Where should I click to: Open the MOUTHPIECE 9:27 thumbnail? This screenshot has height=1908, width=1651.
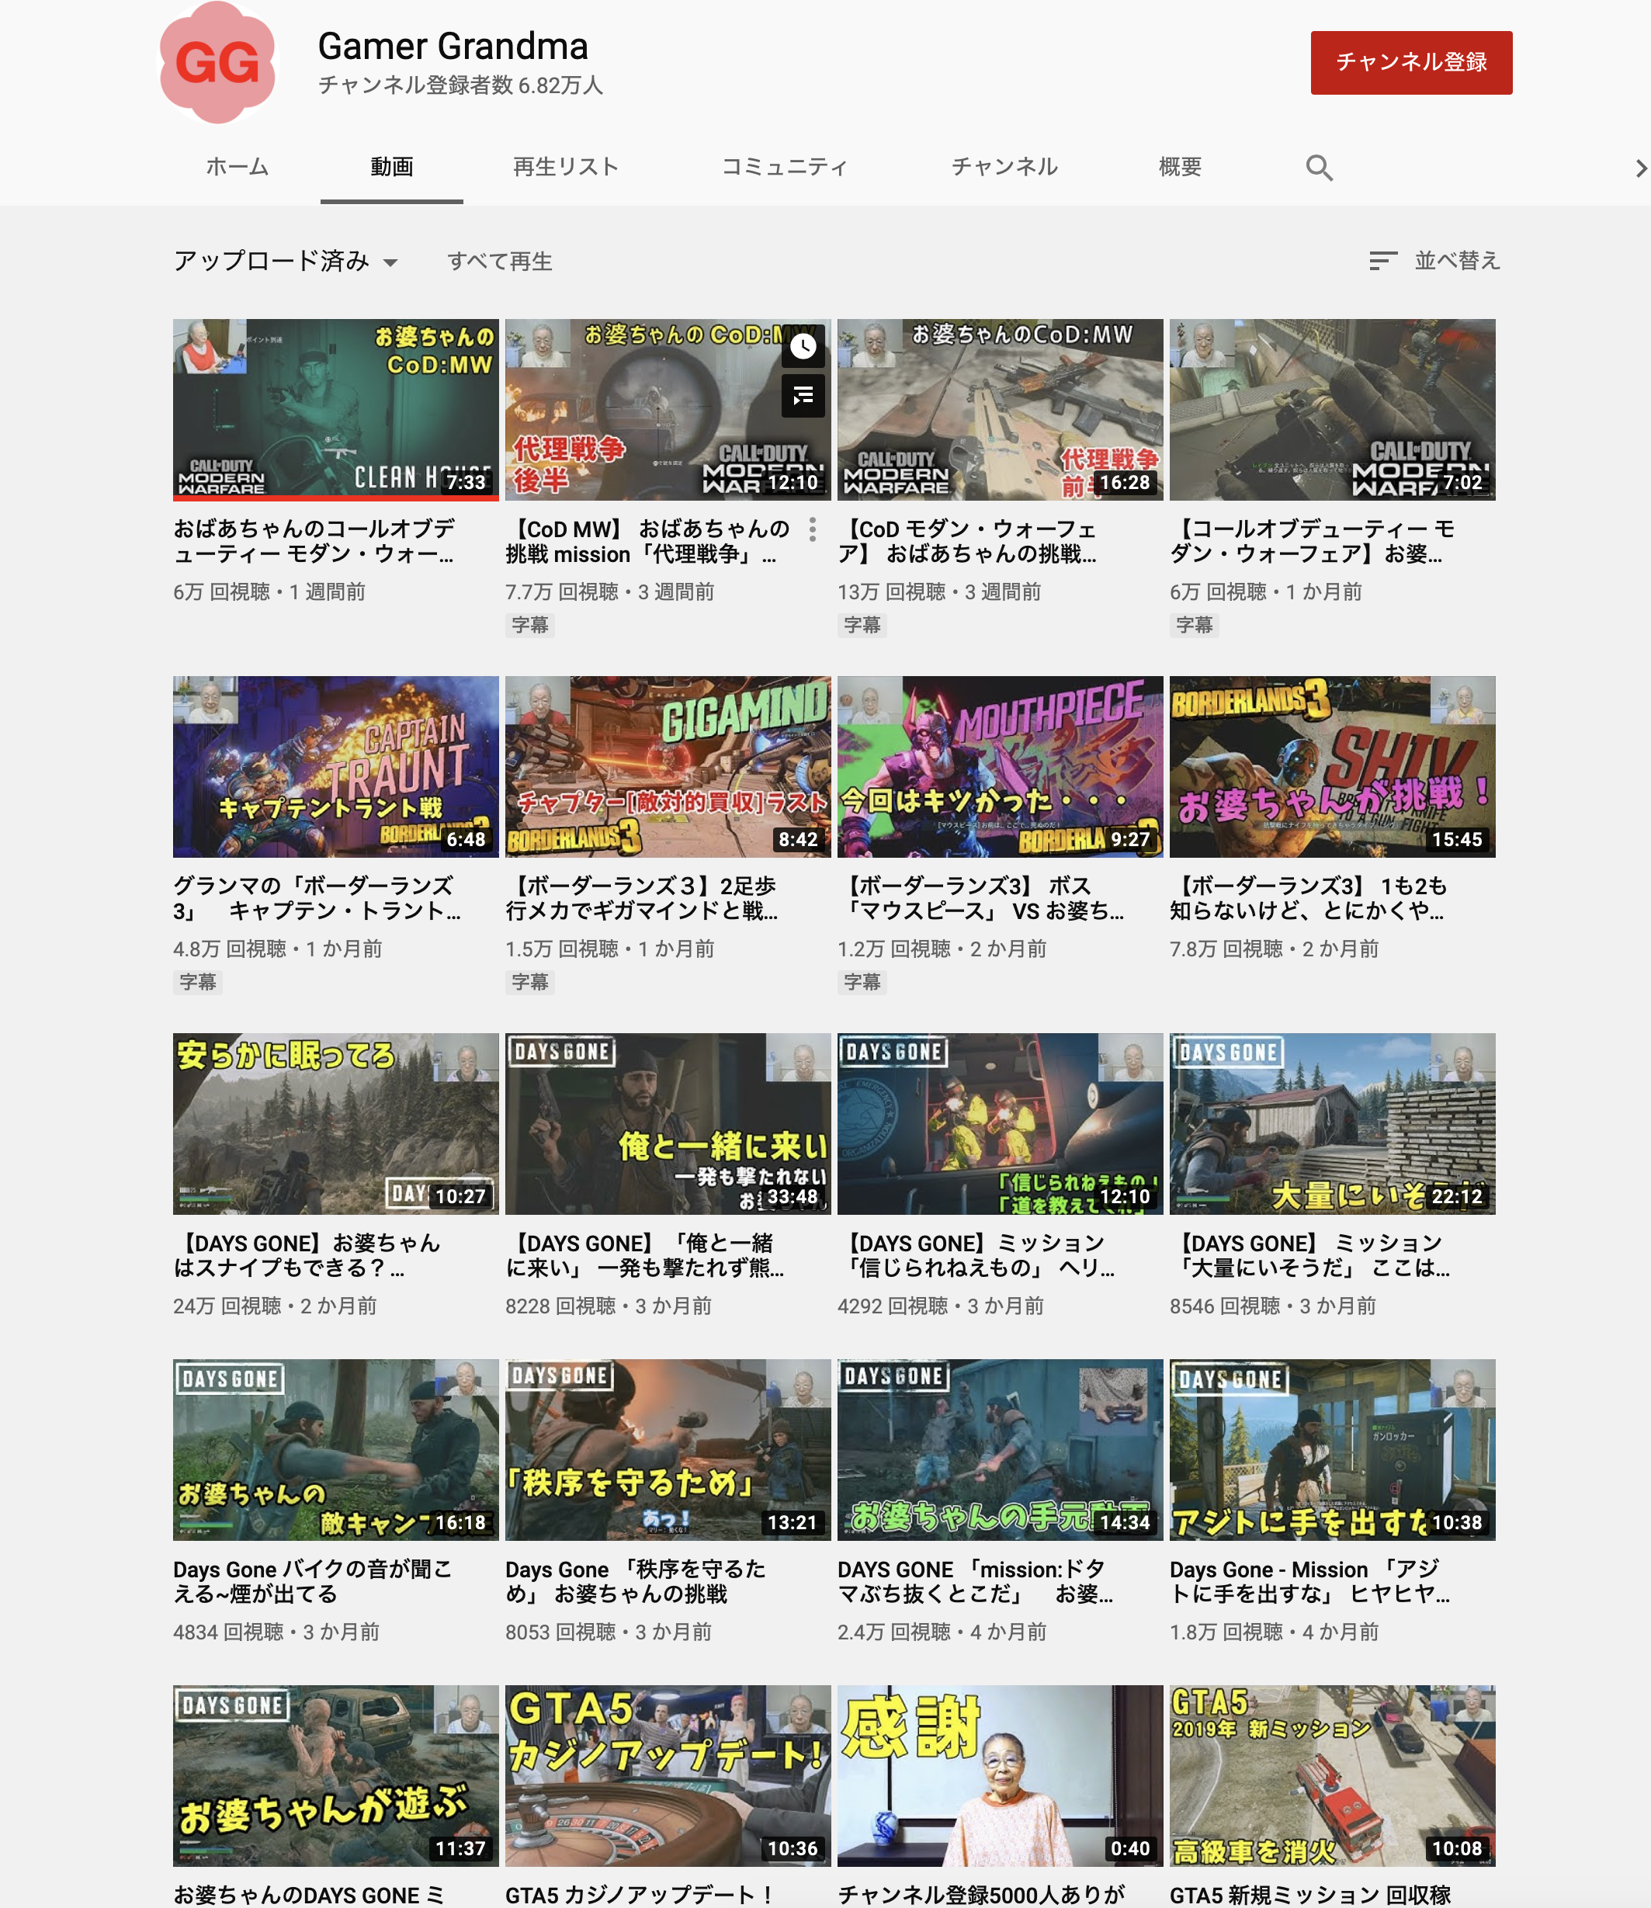pyautogui.click(x=1000, y=766)
